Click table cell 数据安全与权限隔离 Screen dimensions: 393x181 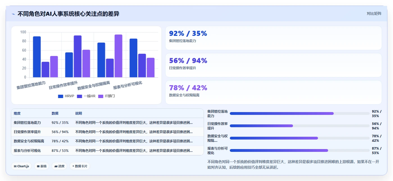[x=29, y=141]
